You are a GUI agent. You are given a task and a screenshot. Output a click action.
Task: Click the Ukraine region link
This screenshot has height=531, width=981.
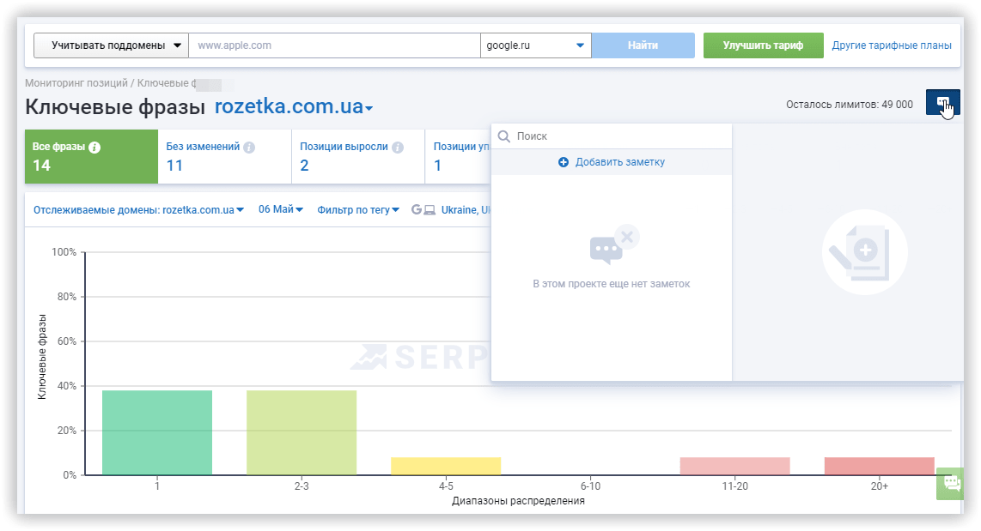tap(466, 210)
